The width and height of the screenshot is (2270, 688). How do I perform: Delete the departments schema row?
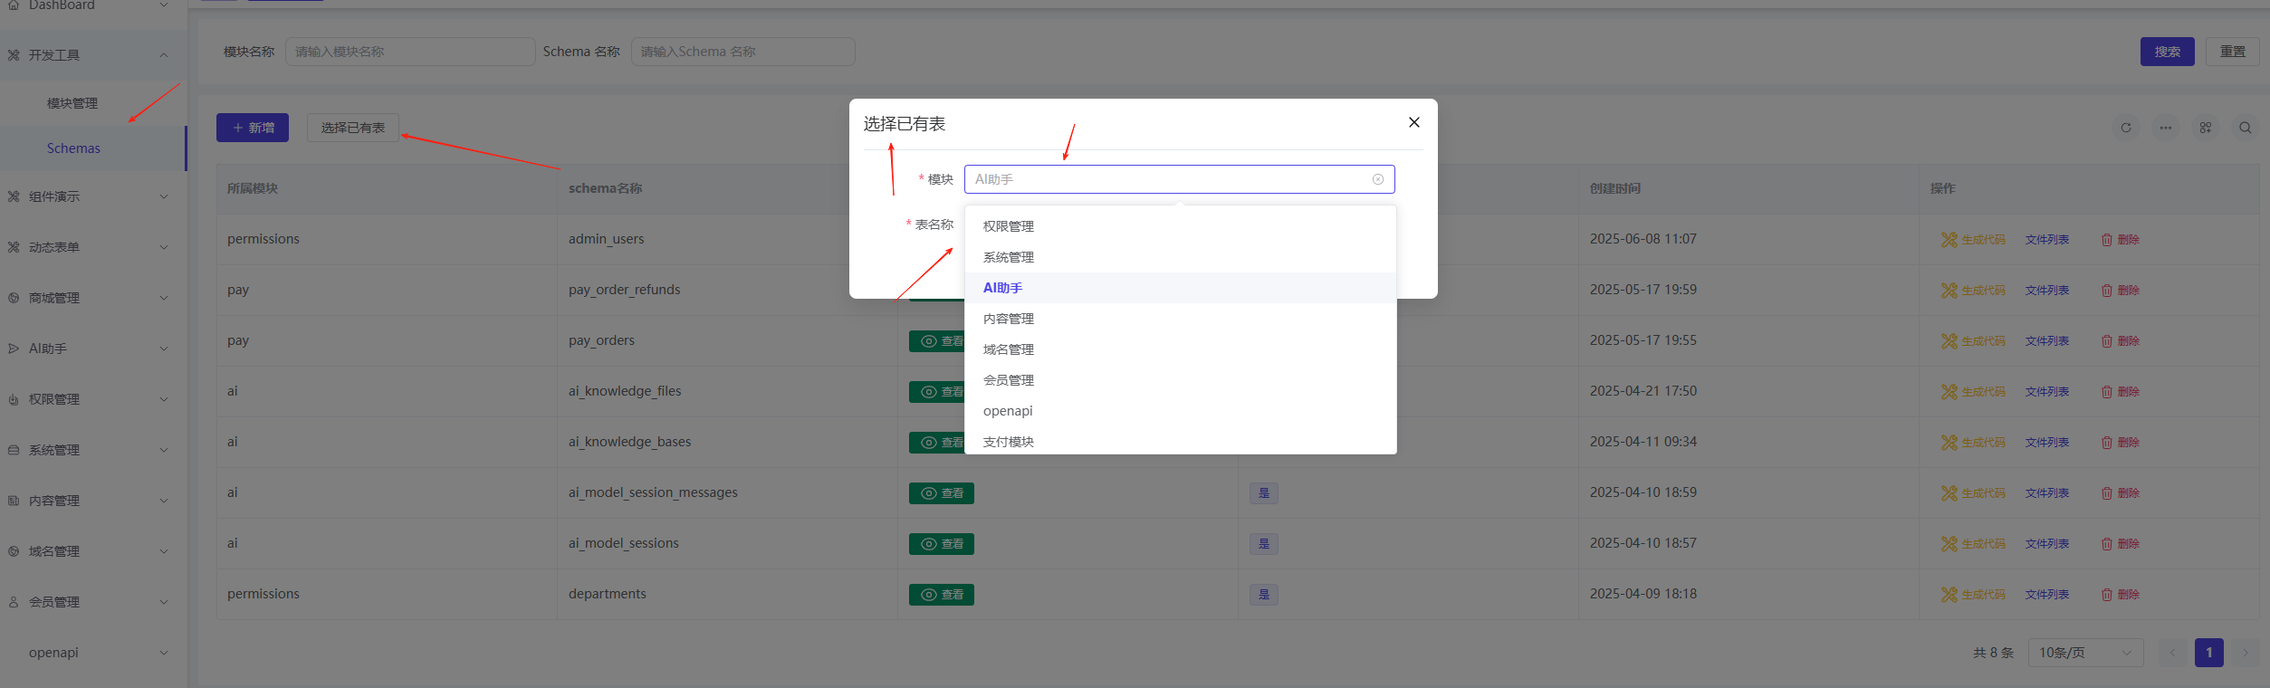point(2121,595)
